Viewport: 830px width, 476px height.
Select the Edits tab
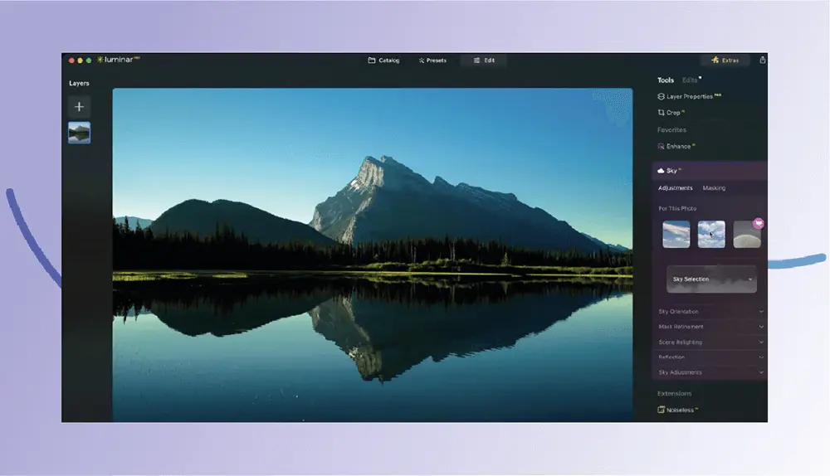690,80
